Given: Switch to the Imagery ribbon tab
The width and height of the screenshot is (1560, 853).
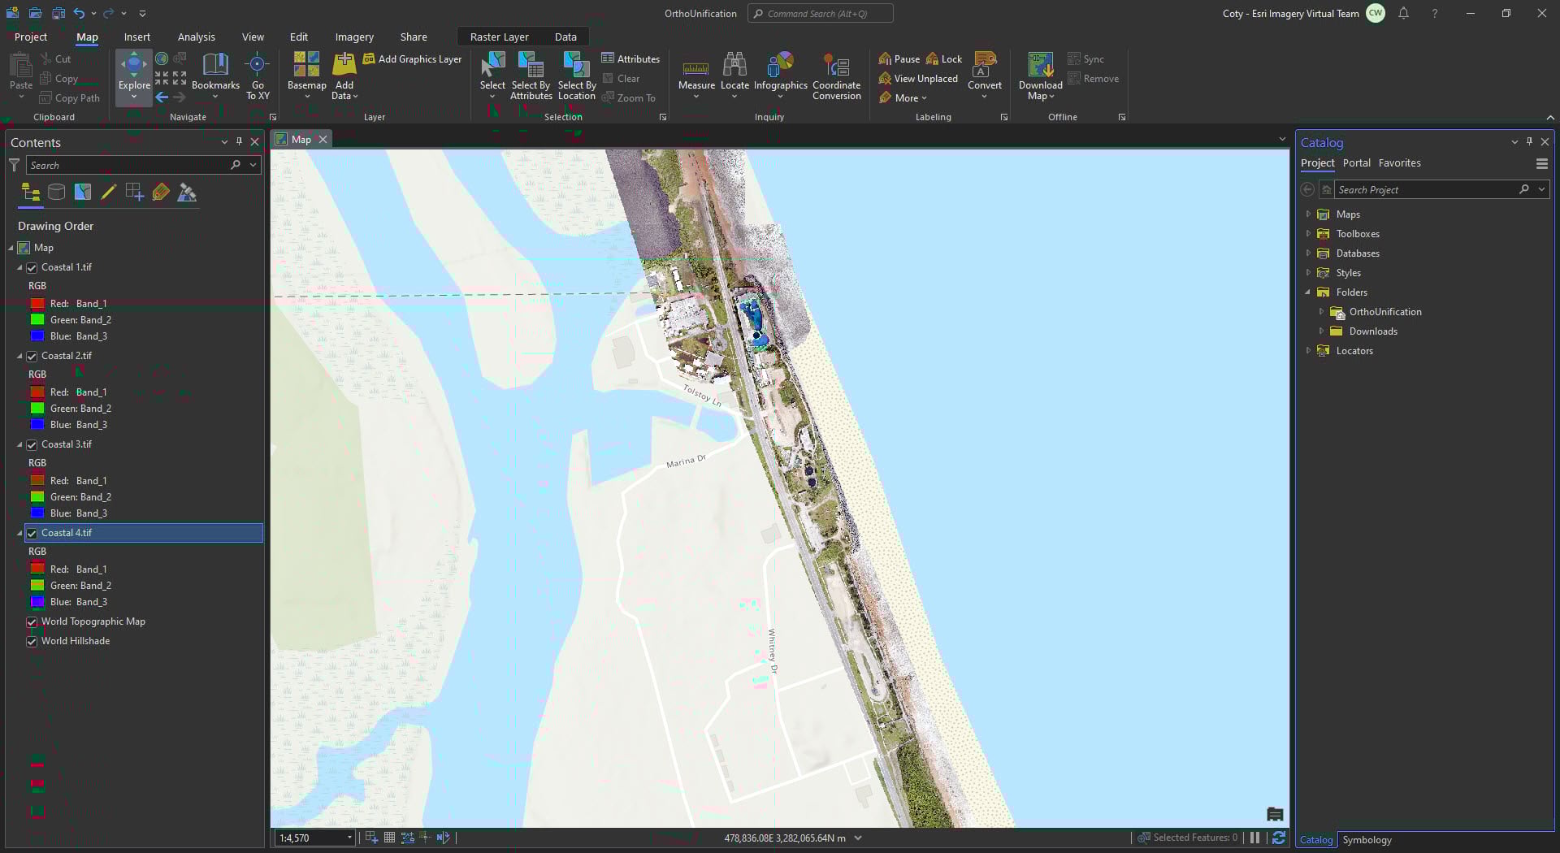Looking at the screenshot, I should point(353,37).
